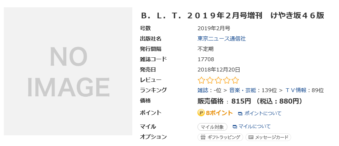Click the first review star

(201, 80)
